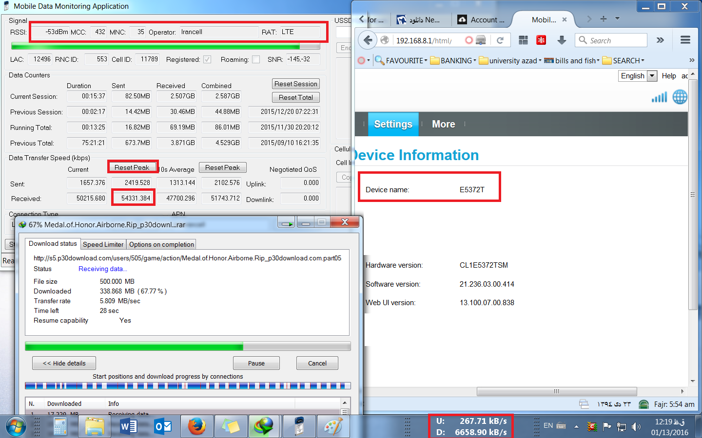This screenshot has width=702, height=438.
Task: Click the Reset Total button
Action: tap(295, 97)
